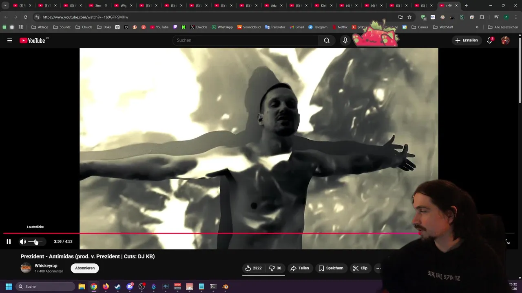Open the WebStuff bookmarks folder
The image size is (522, 293).
click(x=443, y=27)
